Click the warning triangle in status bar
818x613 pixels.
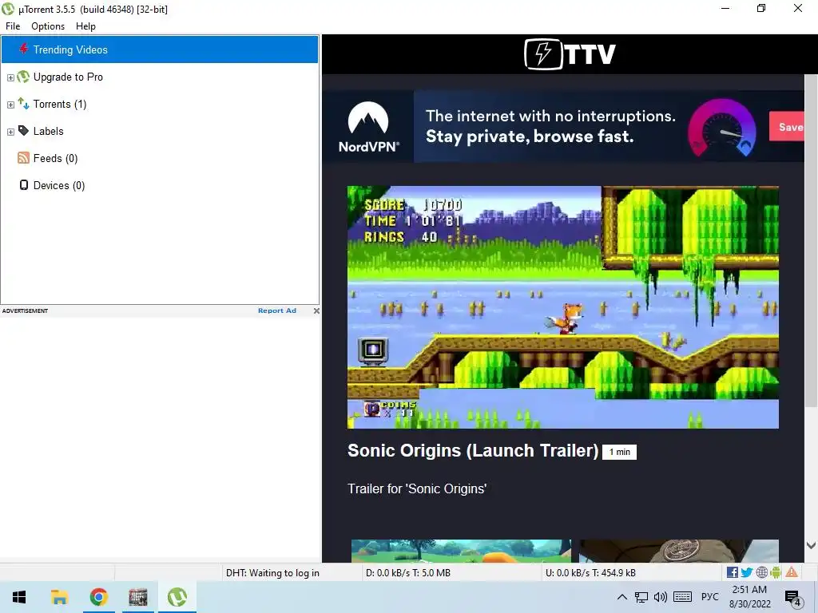coord(792,572)
